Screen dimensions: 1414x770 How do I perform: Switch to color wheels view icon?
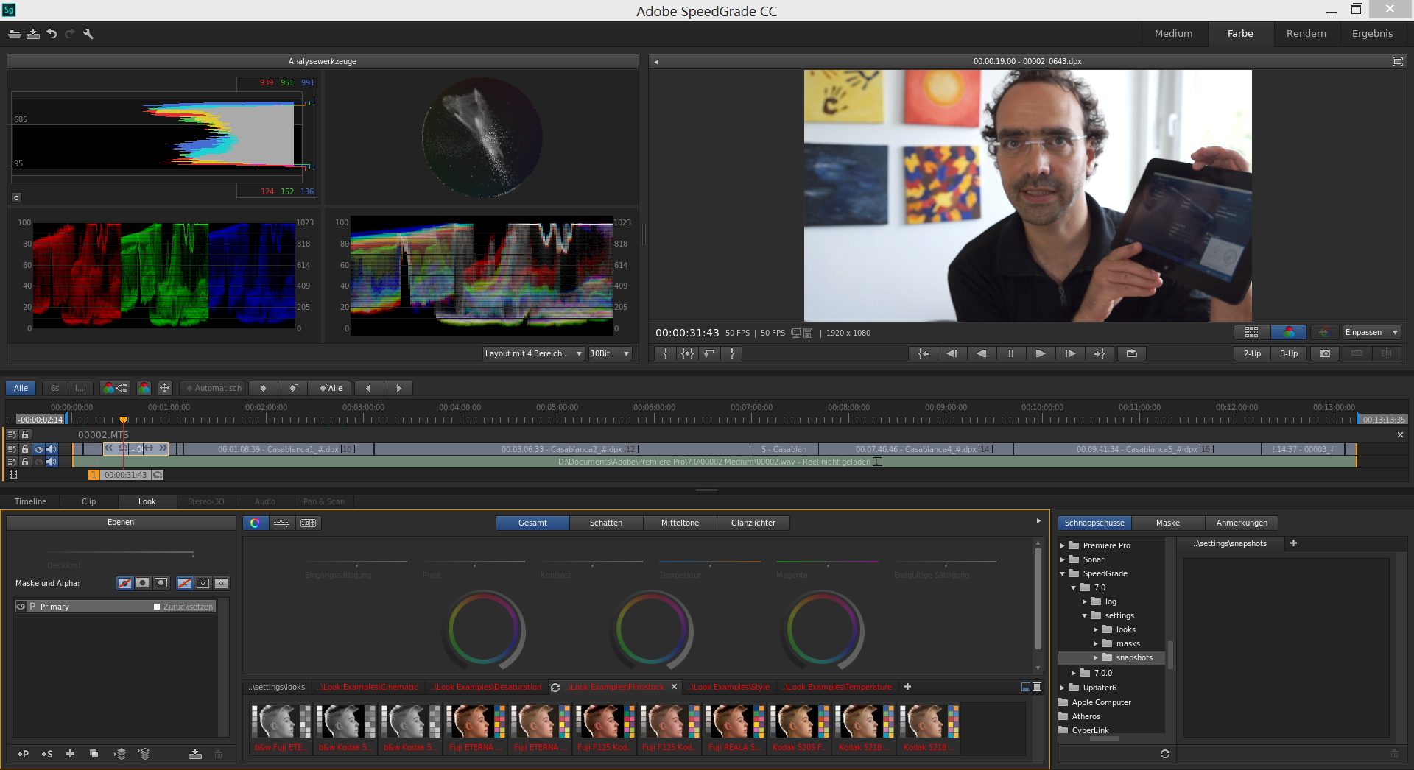tap(255, 523)
